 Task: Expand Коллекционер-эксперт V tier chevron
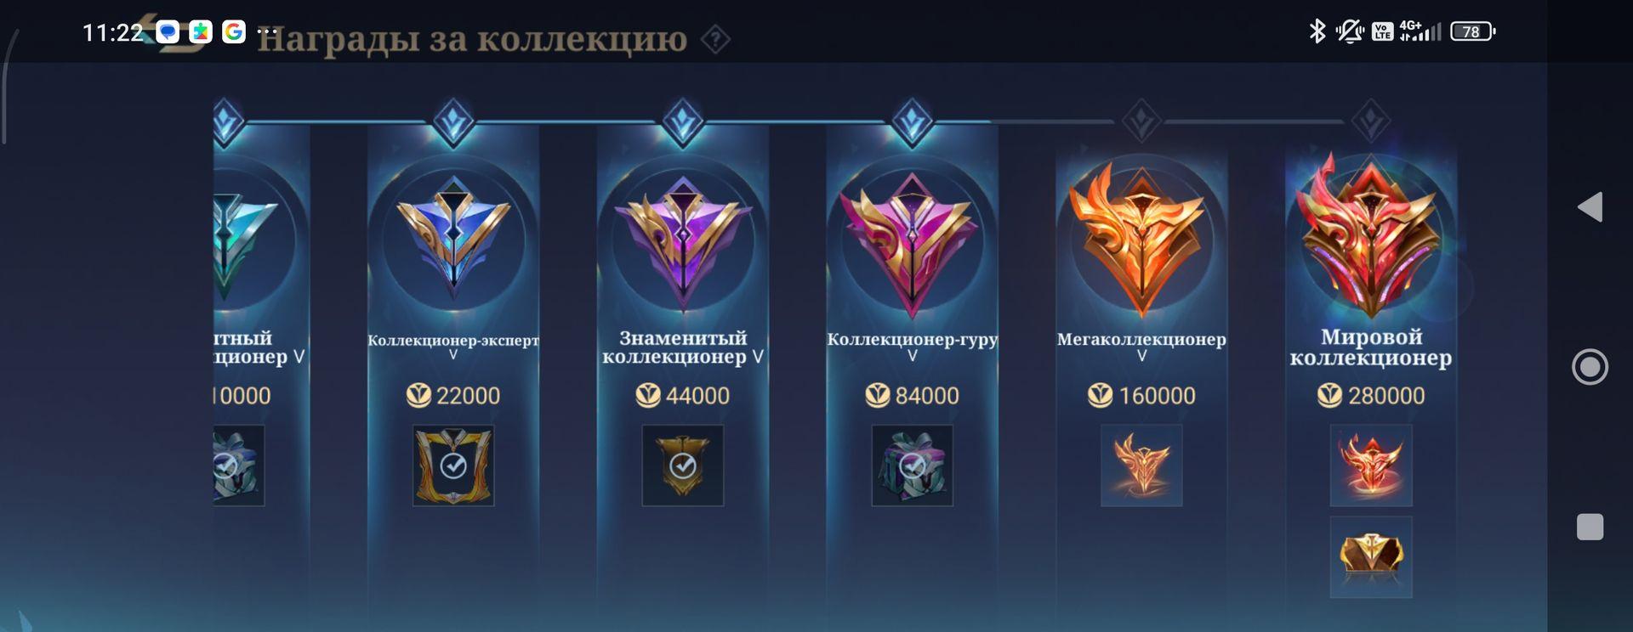tap(453, 355)
